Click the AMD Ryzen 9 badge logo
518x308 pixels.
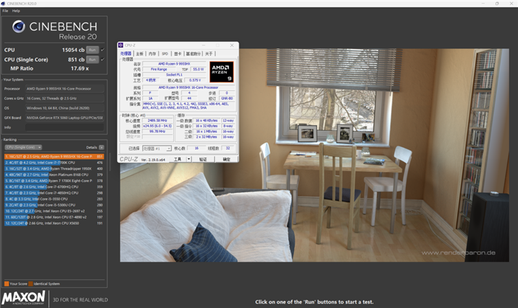pyautogui.click(x=221, y=72)
